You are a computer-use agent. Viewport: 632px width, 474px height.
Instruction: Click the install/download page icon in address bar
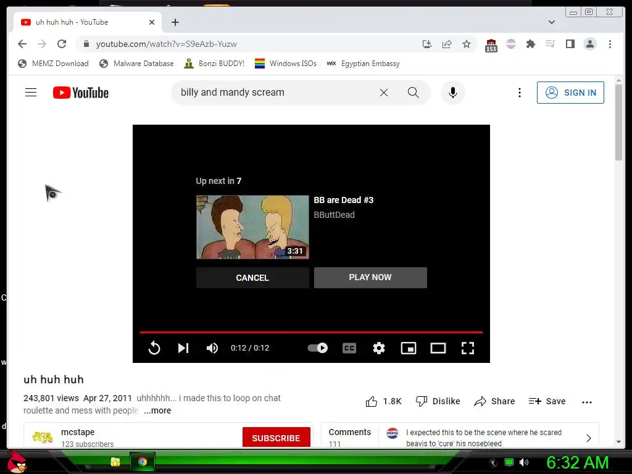tap(427, 44)
